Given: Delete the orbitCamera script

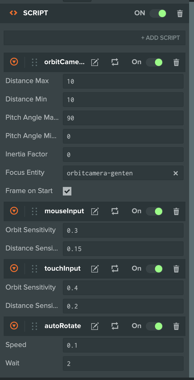Looking at the screenshot, I should (x=176, y=62).
